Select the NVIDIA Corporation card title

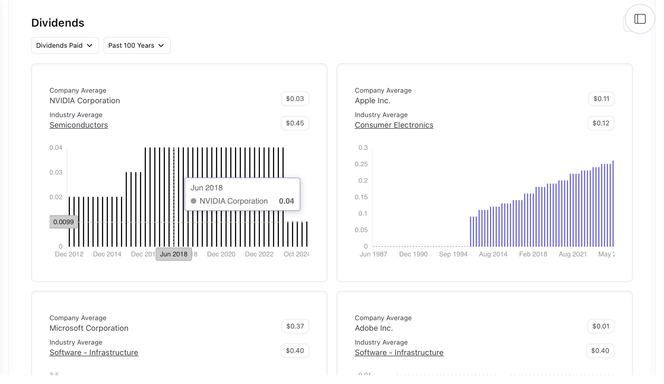click(x=85, y=101)
